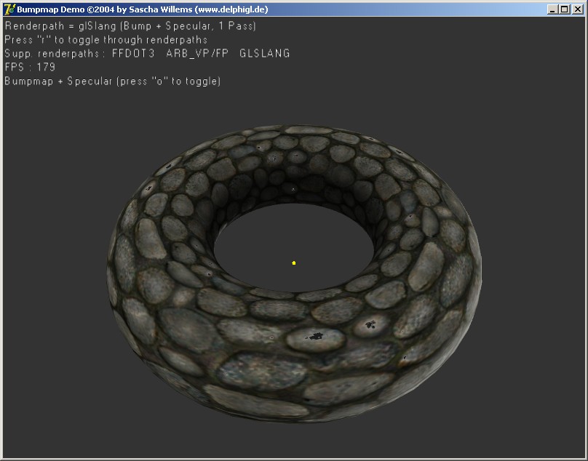Click the "Bumpmap + Specular" toggle hint line
The height and width of the screenshot is (461, 588).
(x=112, y=81)
